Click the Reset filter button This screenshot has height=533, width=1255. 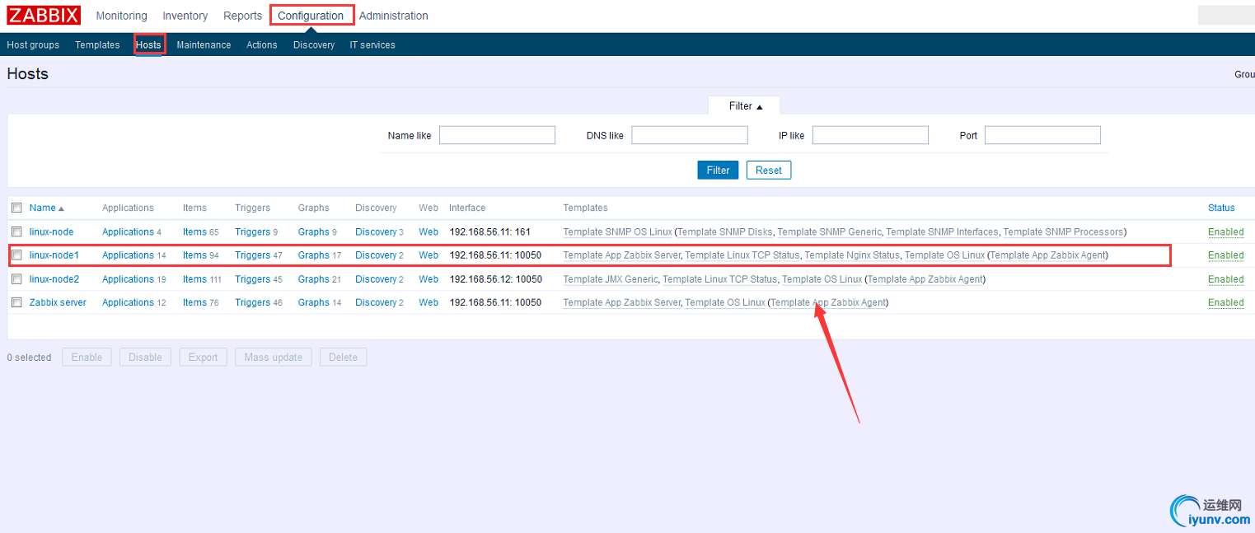[x=769, y=170]
